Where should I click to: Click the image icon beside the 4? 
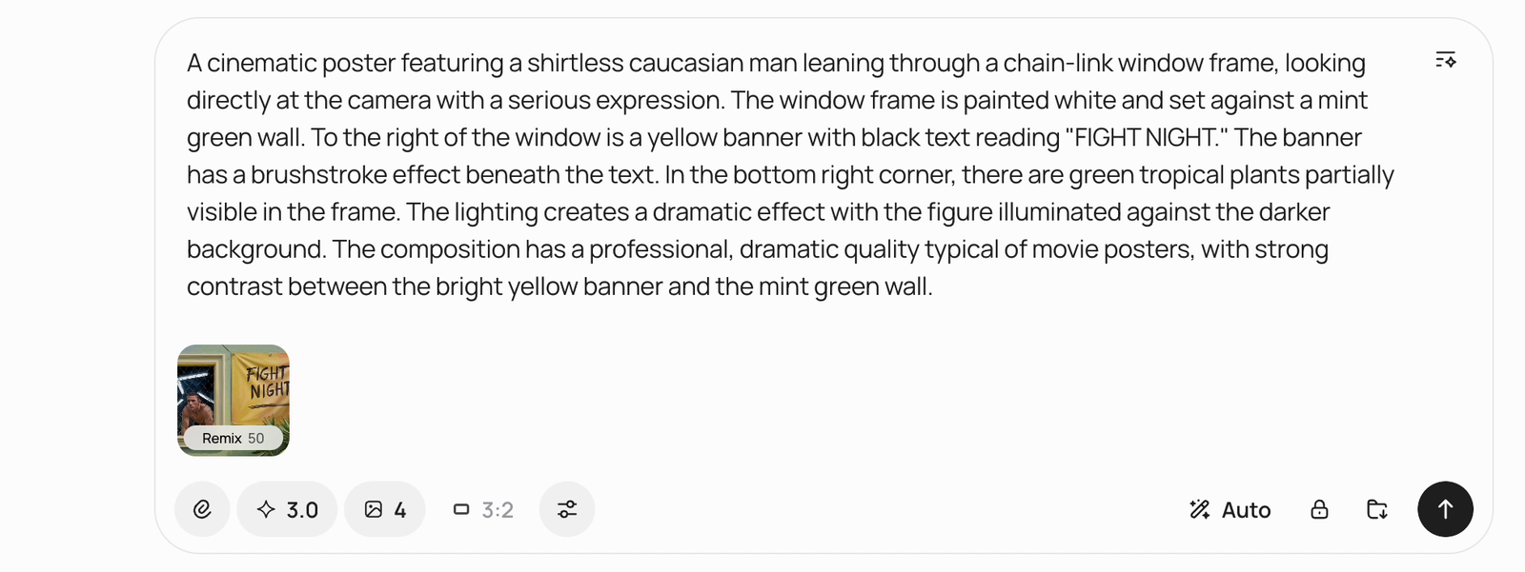click(374, 509)
